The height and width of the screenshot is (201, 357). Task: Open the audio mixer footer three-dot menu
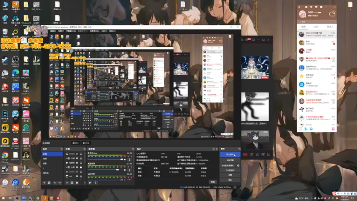tap(95, 183)
